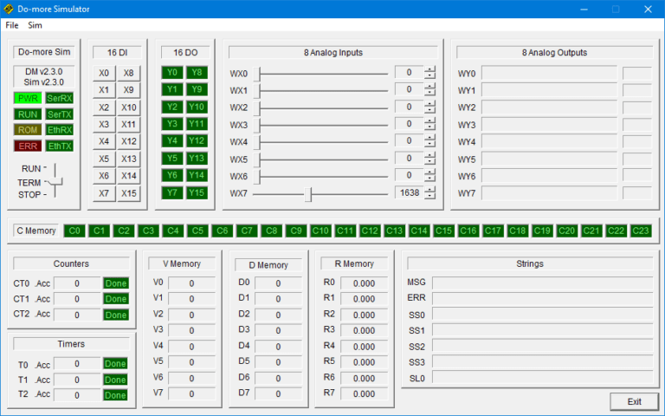Click the CT0 accumulator field
The image size is (665, 416).
point(77,283)
